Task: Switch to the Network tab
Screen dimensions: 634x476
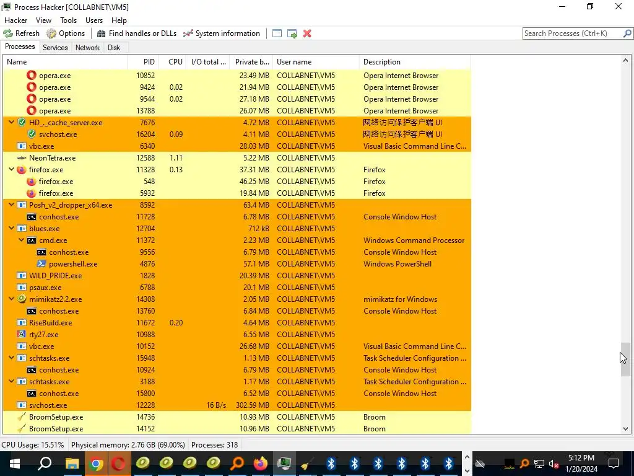Action: pyautogui.click(x=87, y=47)
